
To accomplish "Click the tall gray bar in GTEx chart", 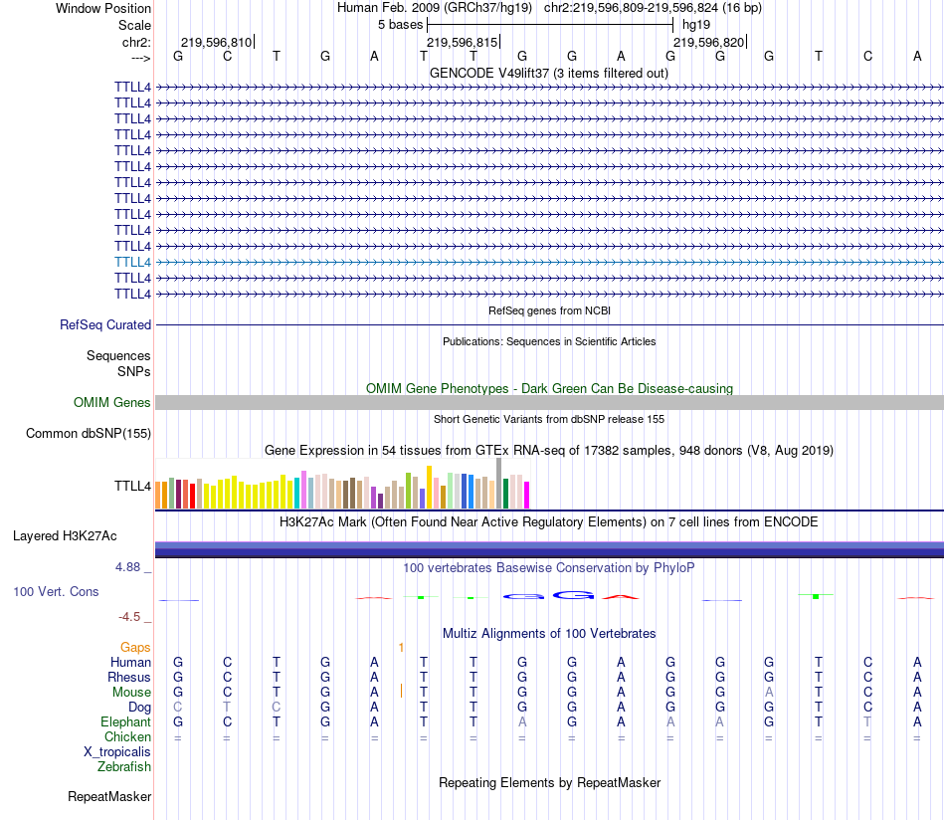I will (499, 484).
